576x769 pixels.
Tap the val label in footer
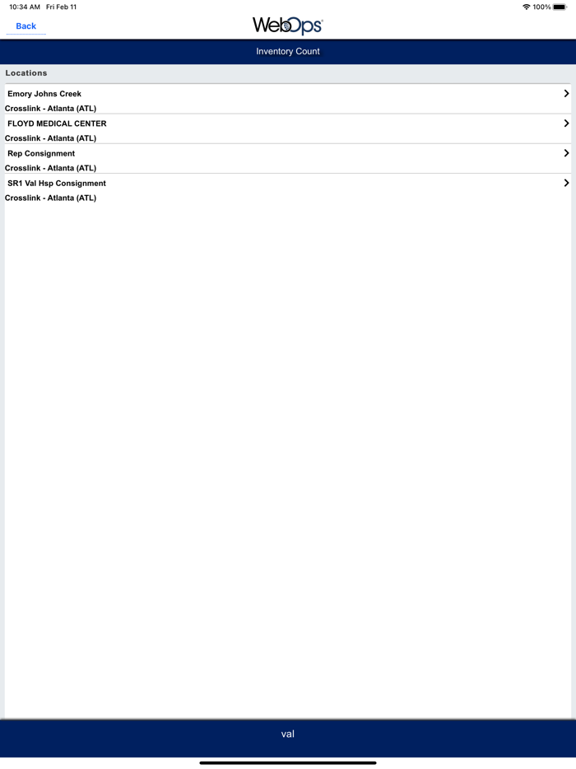pyautogui.click(x=288, y=734)
